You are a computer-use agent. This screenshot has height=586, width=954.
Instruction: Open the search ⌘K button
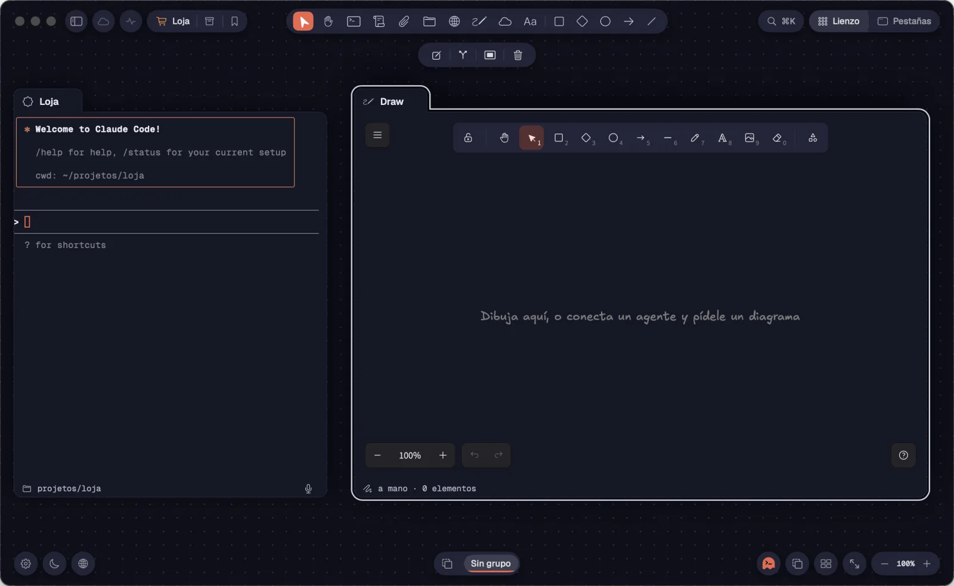click(x=781, y=21)
